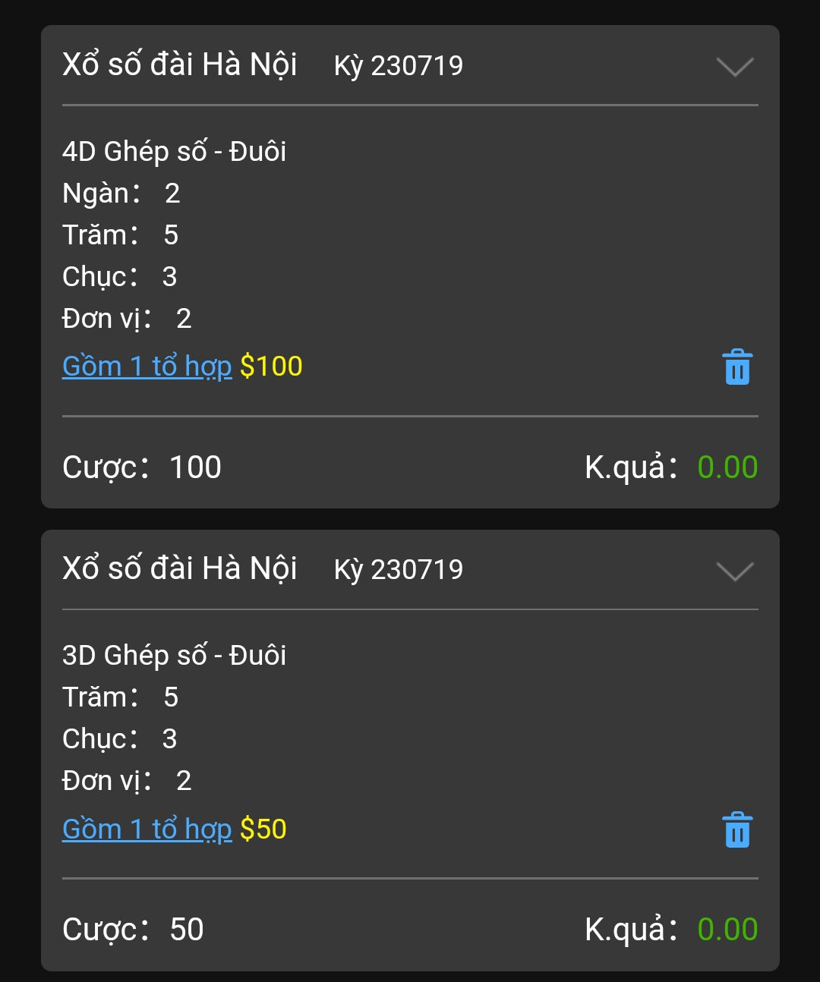
Task: Tap the yellow $50 amount
Action: coord(263,829)
